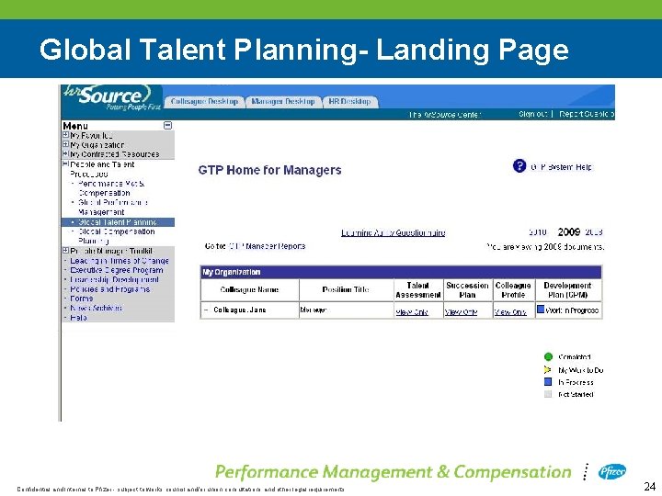Screen dimensions: 662x496
Task: Switch to the Manager Desktop tab
Action: 283,102
